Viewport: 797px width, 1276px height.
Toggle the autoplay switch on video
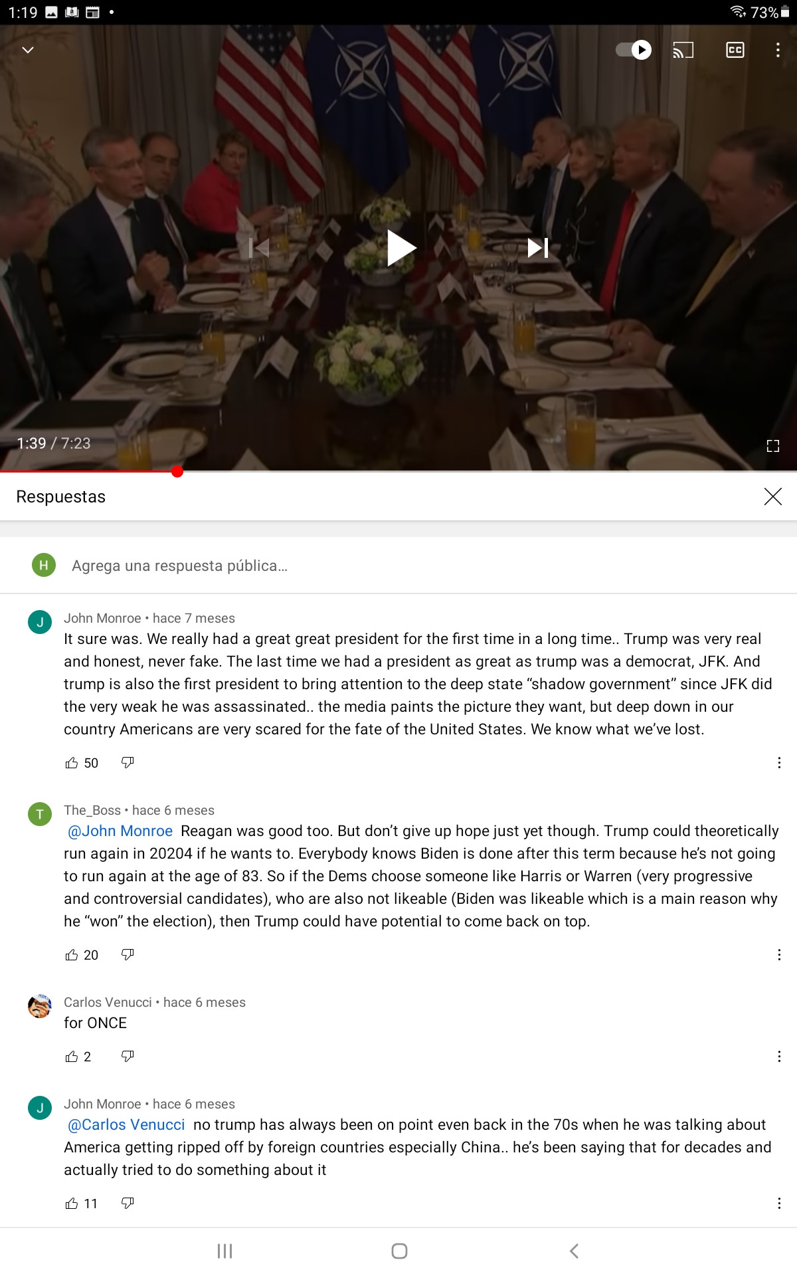634,50
